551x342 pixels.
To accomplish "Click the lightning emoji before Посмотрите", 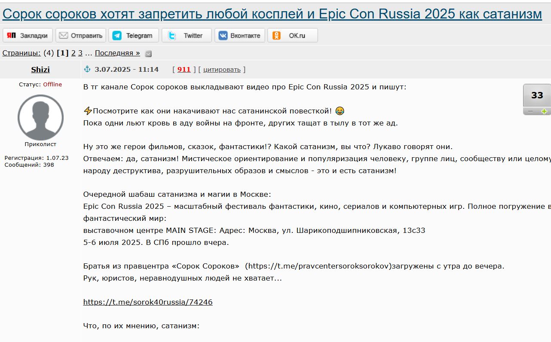I will click(x=88, y=111).
